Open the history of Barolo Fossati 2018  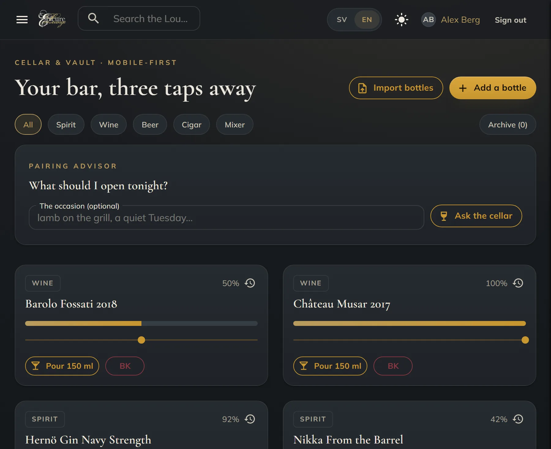pyautogui.click(x=250, y=283)
